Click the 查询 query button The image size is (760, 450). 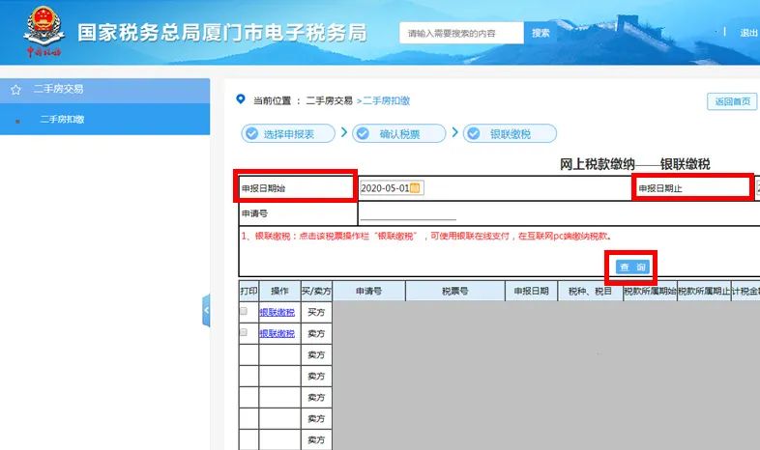click(x=632, y=267)
